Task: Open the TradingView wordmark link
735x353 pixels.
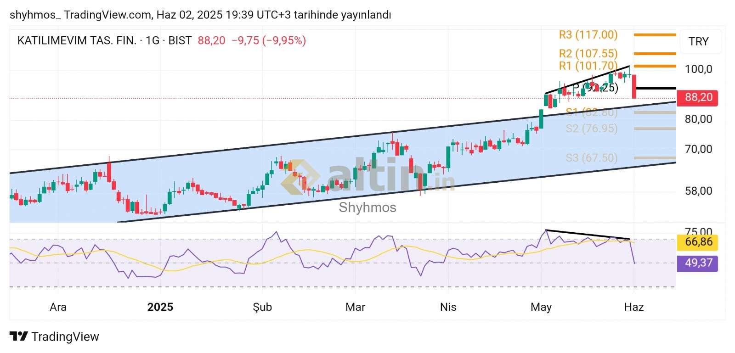Action: 65,337
